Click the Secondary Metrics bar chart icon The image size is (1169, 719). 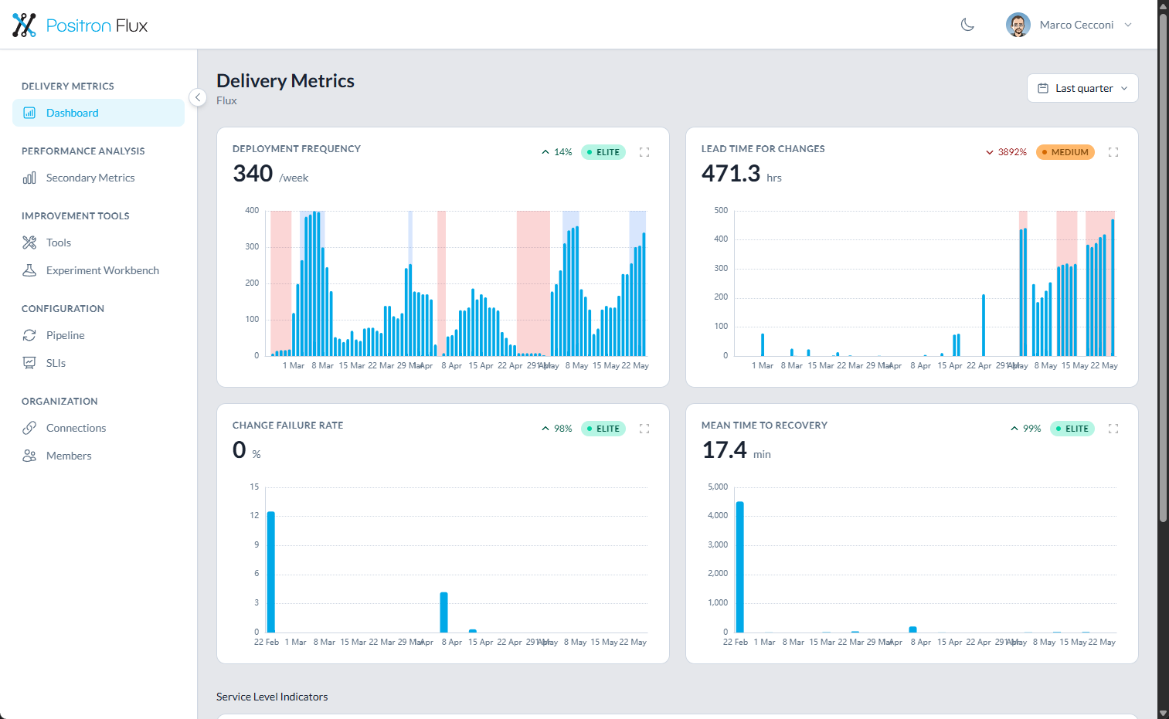point(29,178)
